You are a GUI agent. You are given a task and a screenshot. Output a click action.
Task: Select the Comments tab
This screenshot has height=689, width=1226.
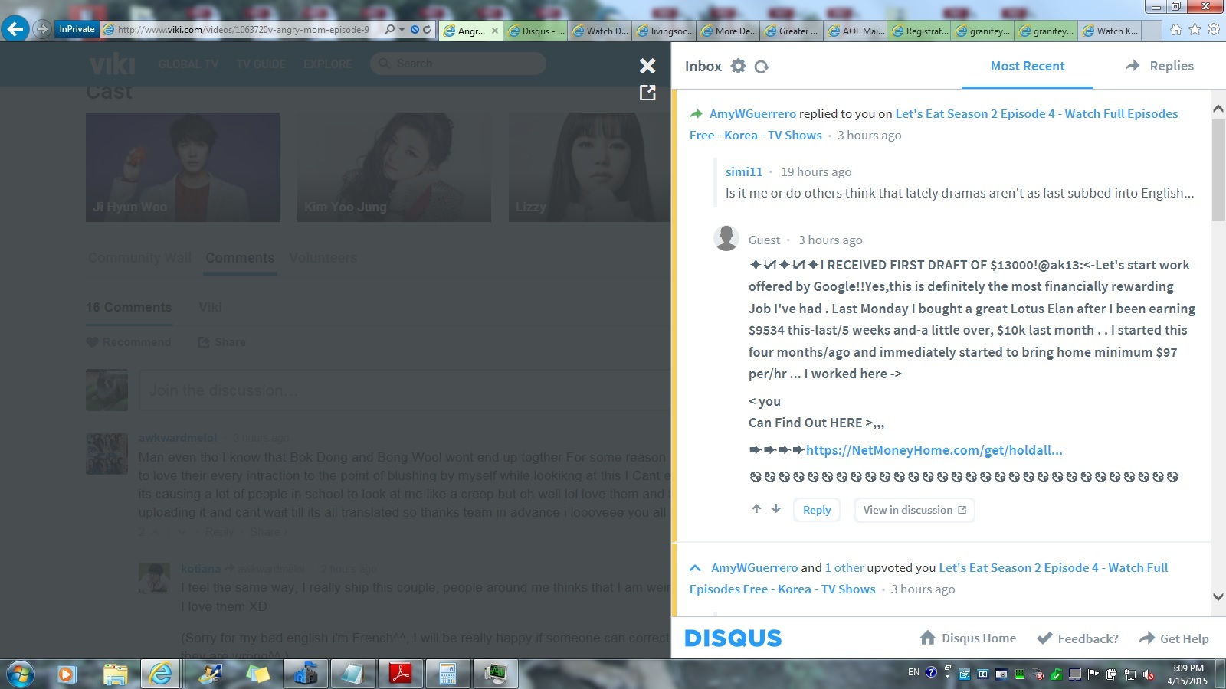click(x=240, y=258)
